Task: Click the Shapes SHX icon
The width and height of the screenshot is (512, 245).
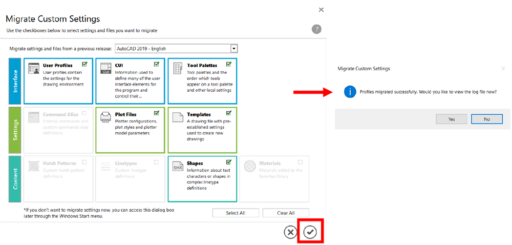Action: 178,166
